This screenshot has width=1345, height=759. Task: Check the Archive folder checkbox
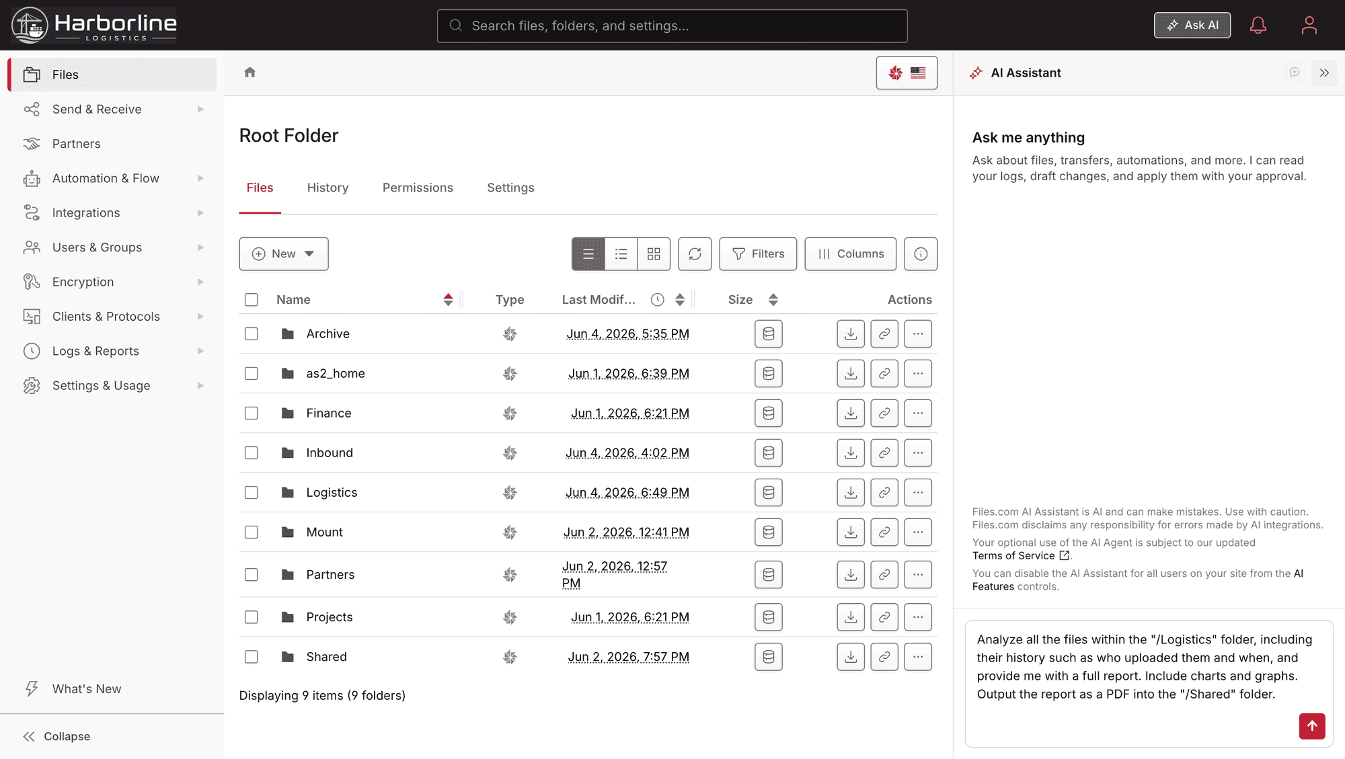tap(252, 334)
